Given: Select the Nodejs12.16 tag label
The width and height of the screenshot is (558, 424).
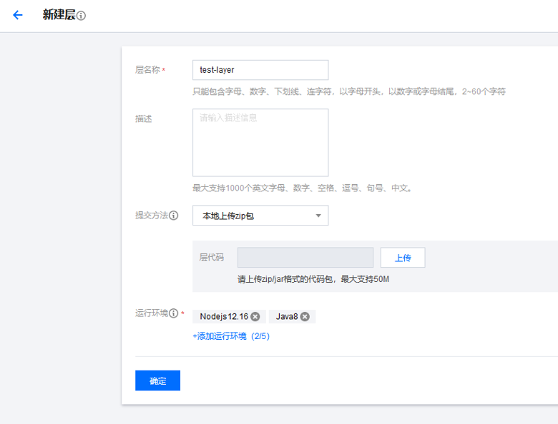Looking at the screenshot, I should click(223, 316).
